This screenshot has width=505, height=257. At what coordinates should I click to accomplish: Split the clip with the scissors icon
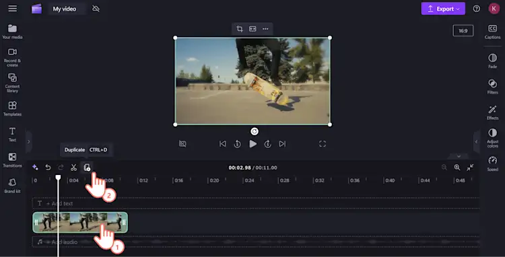[74, 168]
